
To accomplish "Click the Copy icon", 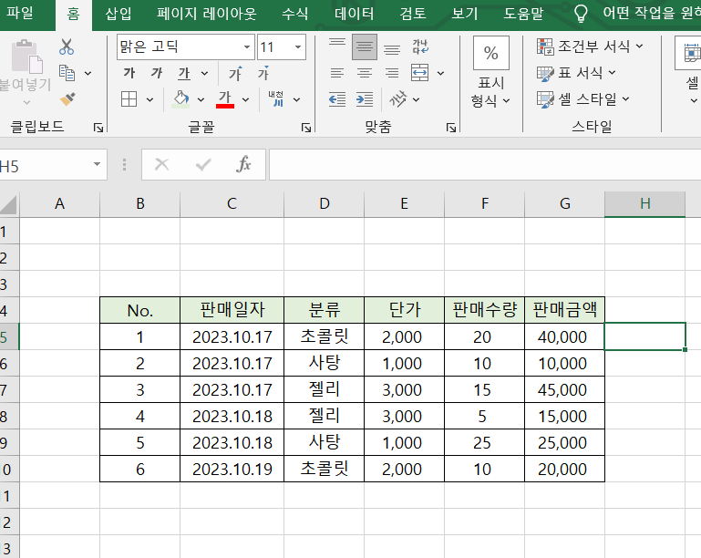I will click(67, 73).
